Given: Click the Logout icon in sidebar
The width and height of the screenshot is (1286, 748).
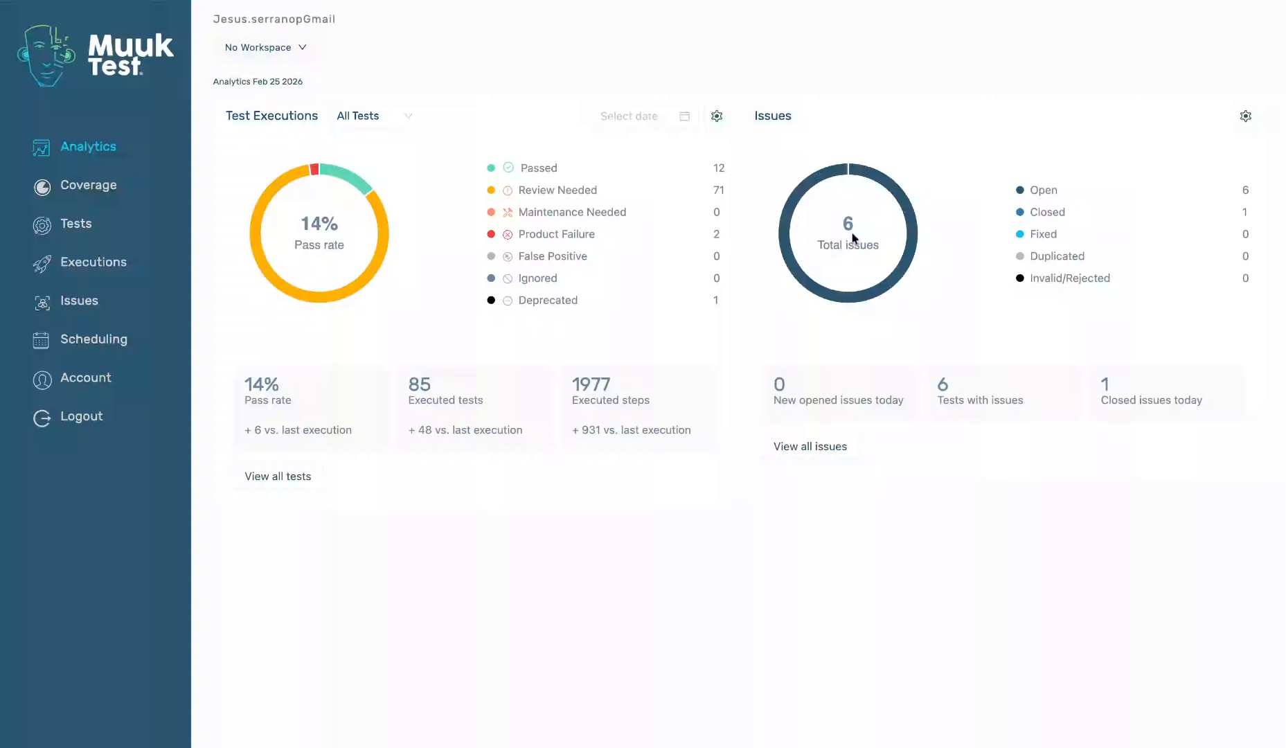Looking at the screenshot, I should point(42,418).
